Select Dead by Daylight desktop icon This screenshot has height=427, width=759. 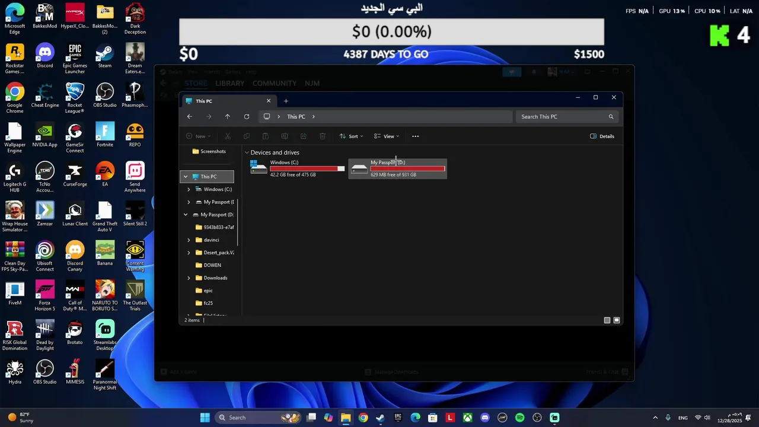(x=45, y=335)
